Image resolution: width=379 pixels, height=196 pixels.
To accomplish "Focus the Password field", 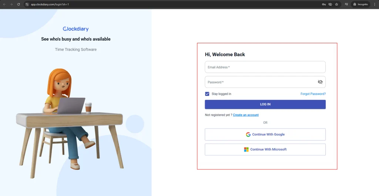I will click(265, 82).
